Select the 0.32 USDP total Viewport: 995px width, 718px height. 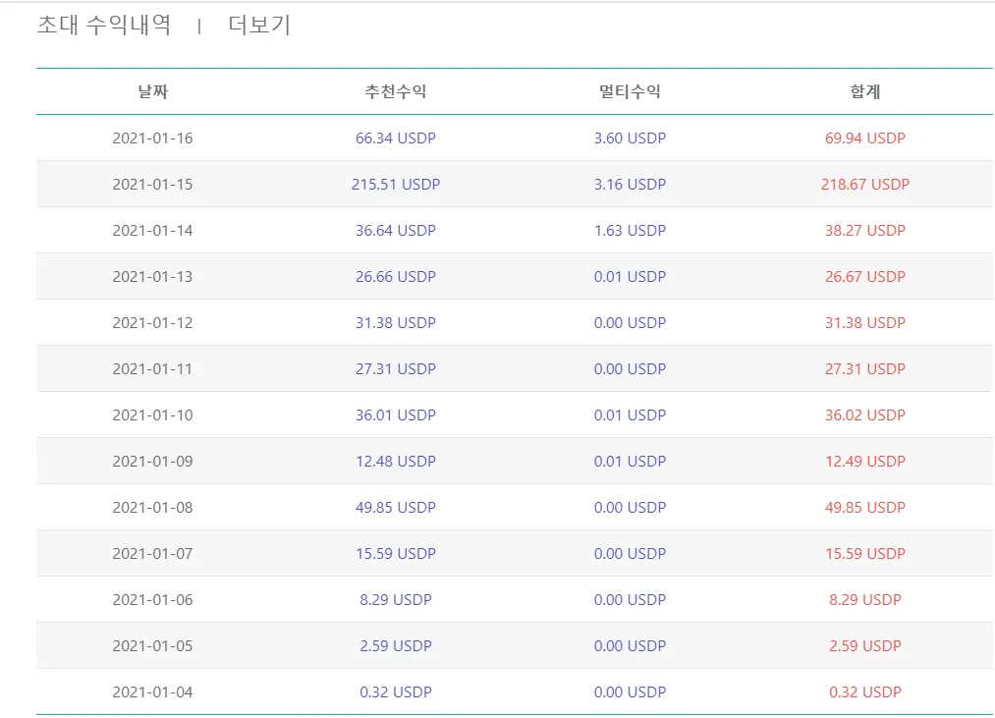[x=865, y=692]
